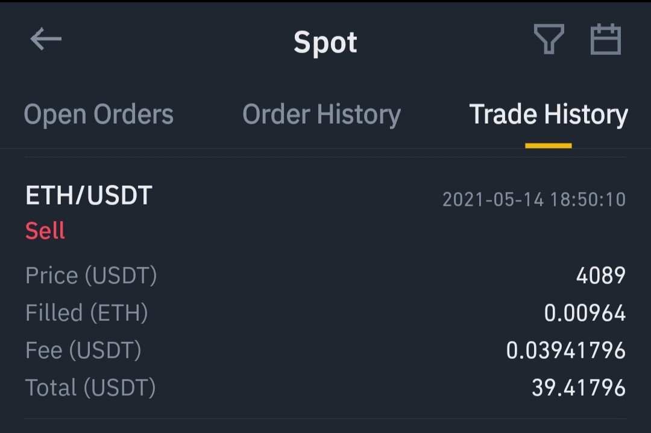Click the Filled (ETH) label
651x433 pixels.
pyautogui.click(x=87, y=312)
